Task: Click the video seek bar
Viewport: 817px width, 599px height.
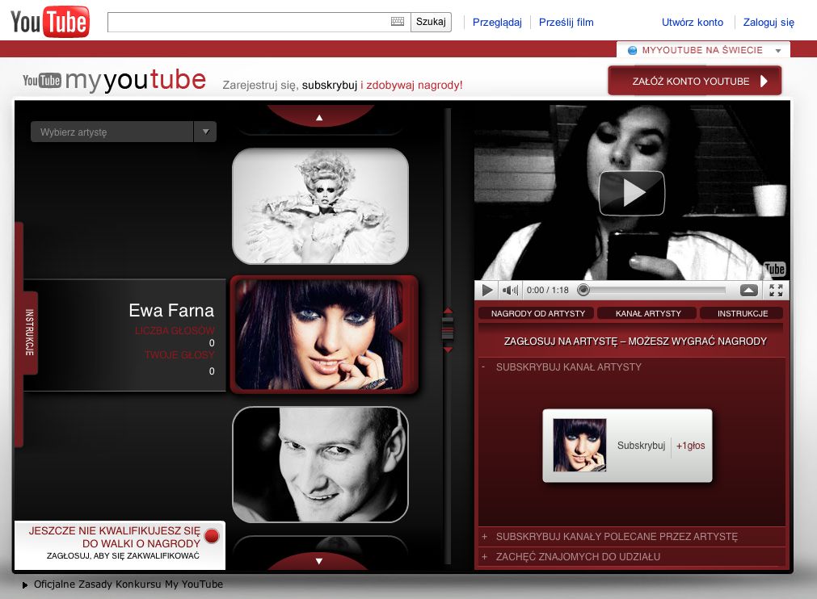Action: coord(655,290)
